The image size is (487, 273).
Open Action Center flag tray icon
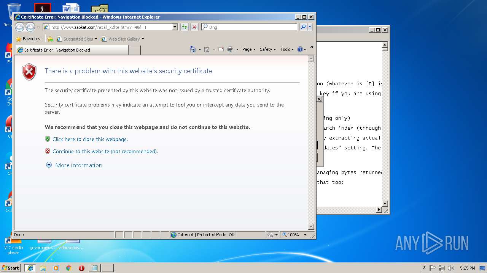[x=433, y=268]
